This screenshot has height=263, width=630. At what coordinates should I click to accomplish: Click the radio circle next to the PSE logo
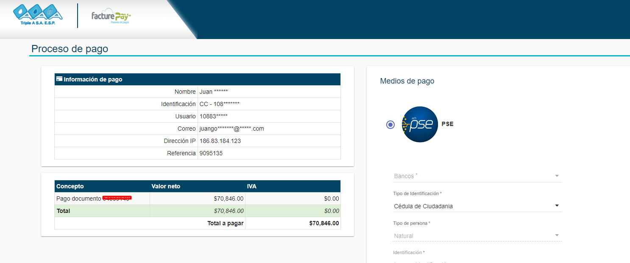tap(390, 124)
